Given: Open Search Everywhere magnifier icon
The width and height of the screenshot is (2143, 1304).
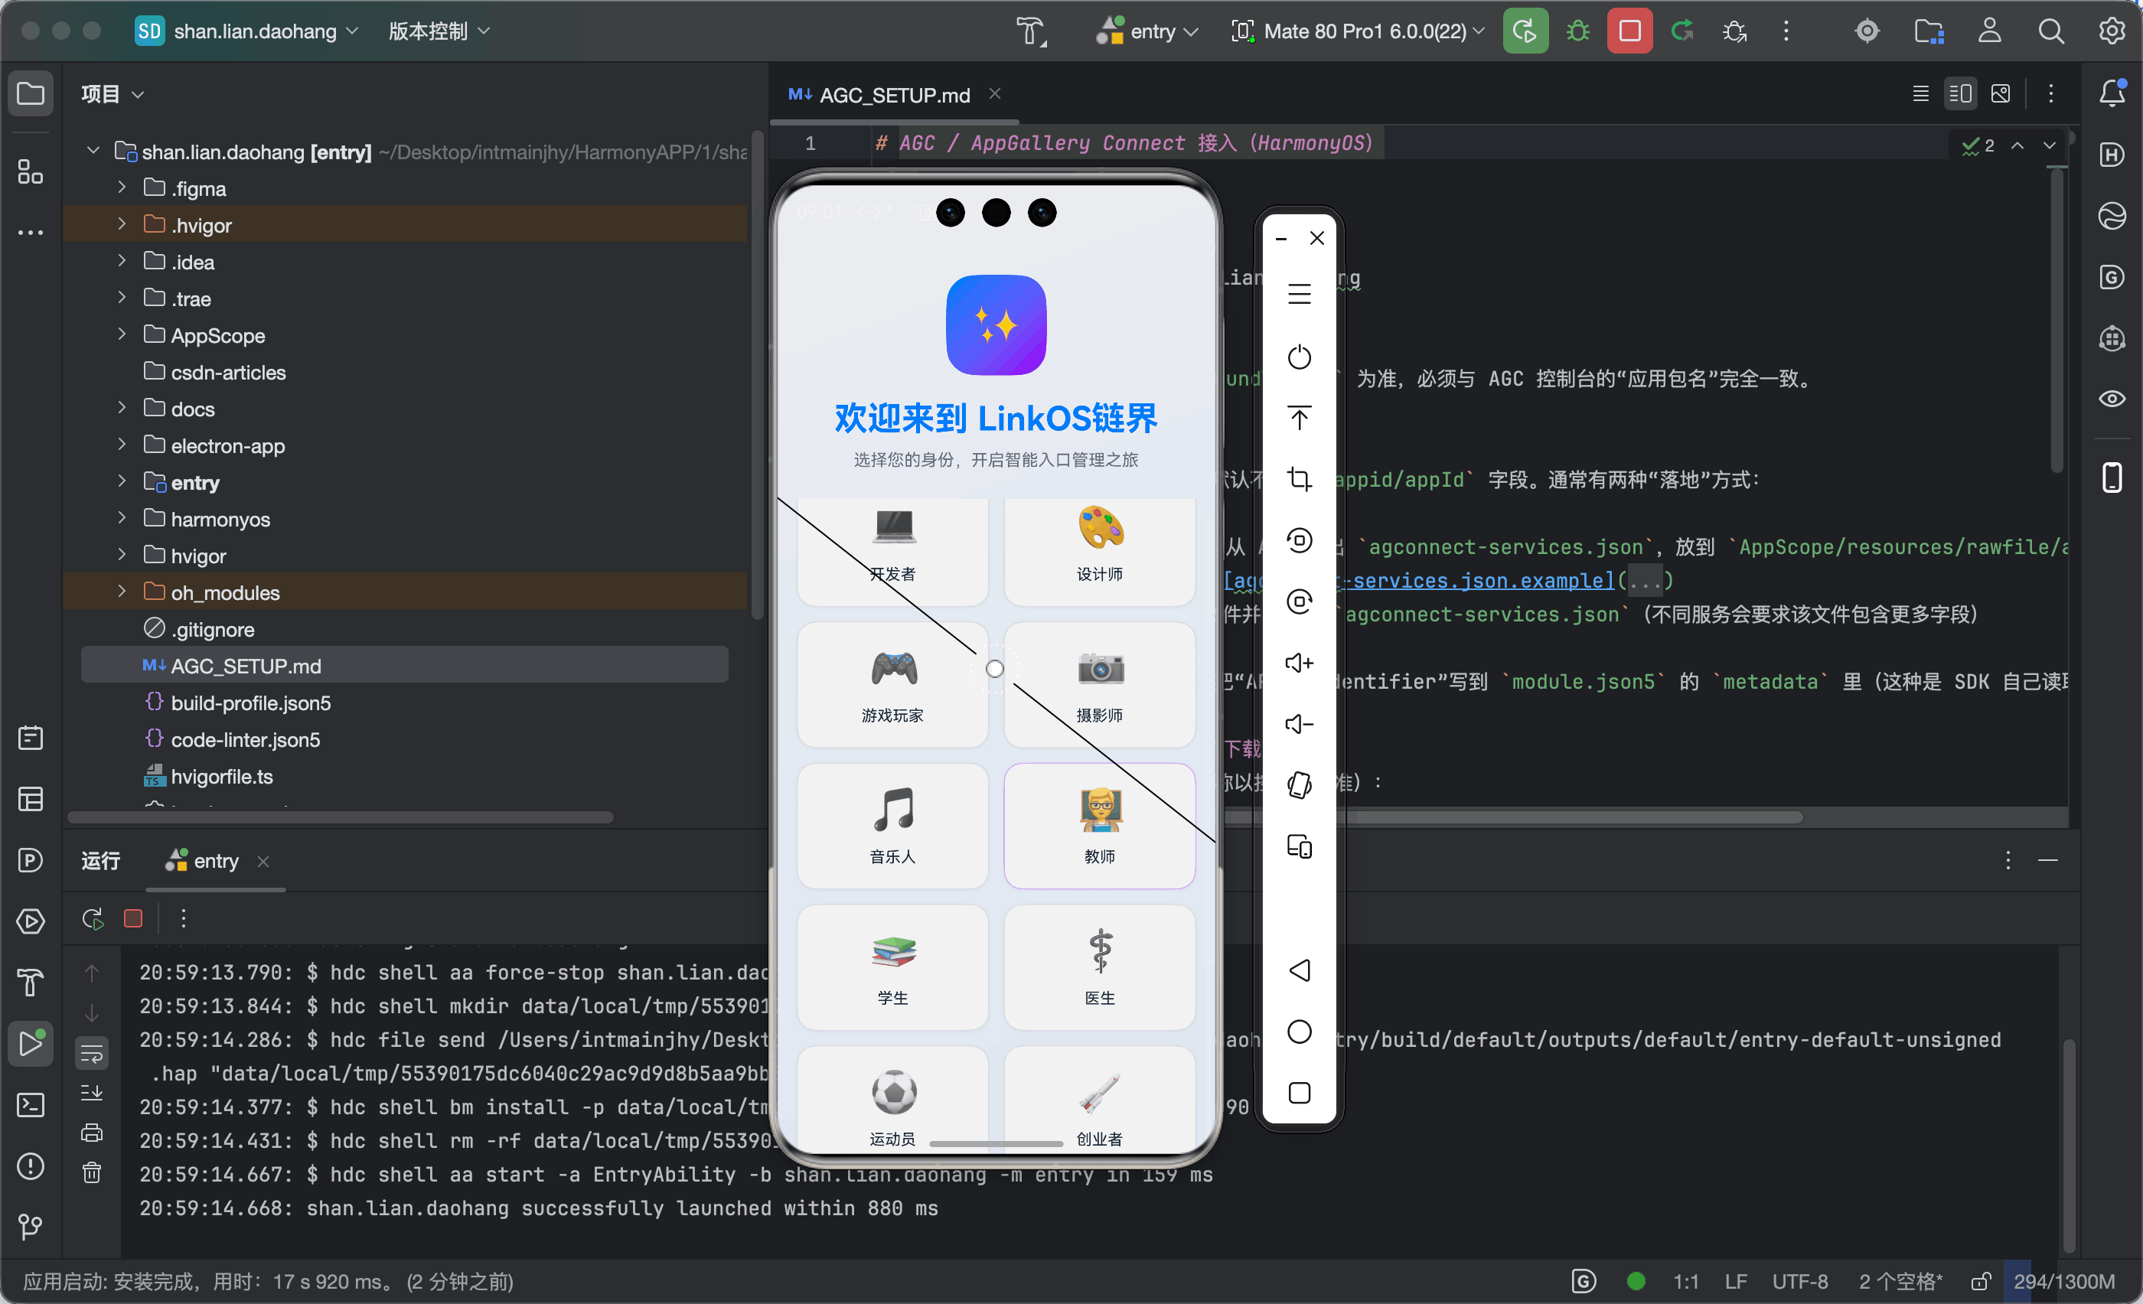Looking at the screenshot, I should click(2051, 31).
